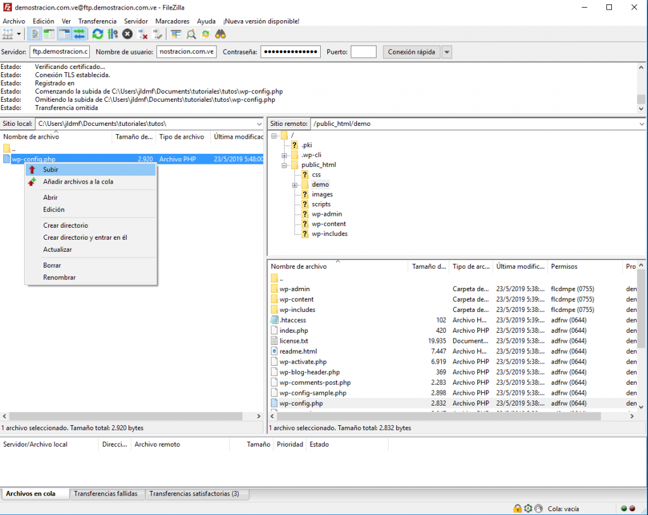Click the Conexión rápida button

411,52
